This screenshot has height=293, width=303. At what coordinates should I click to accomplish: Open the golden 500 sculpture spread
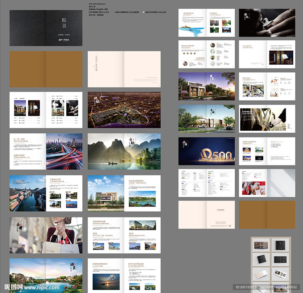[x=207, y=151]
